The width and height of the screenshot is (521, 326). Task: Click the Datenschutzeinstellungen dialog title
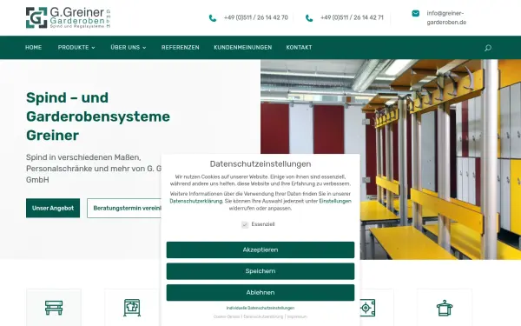[260, 164]
